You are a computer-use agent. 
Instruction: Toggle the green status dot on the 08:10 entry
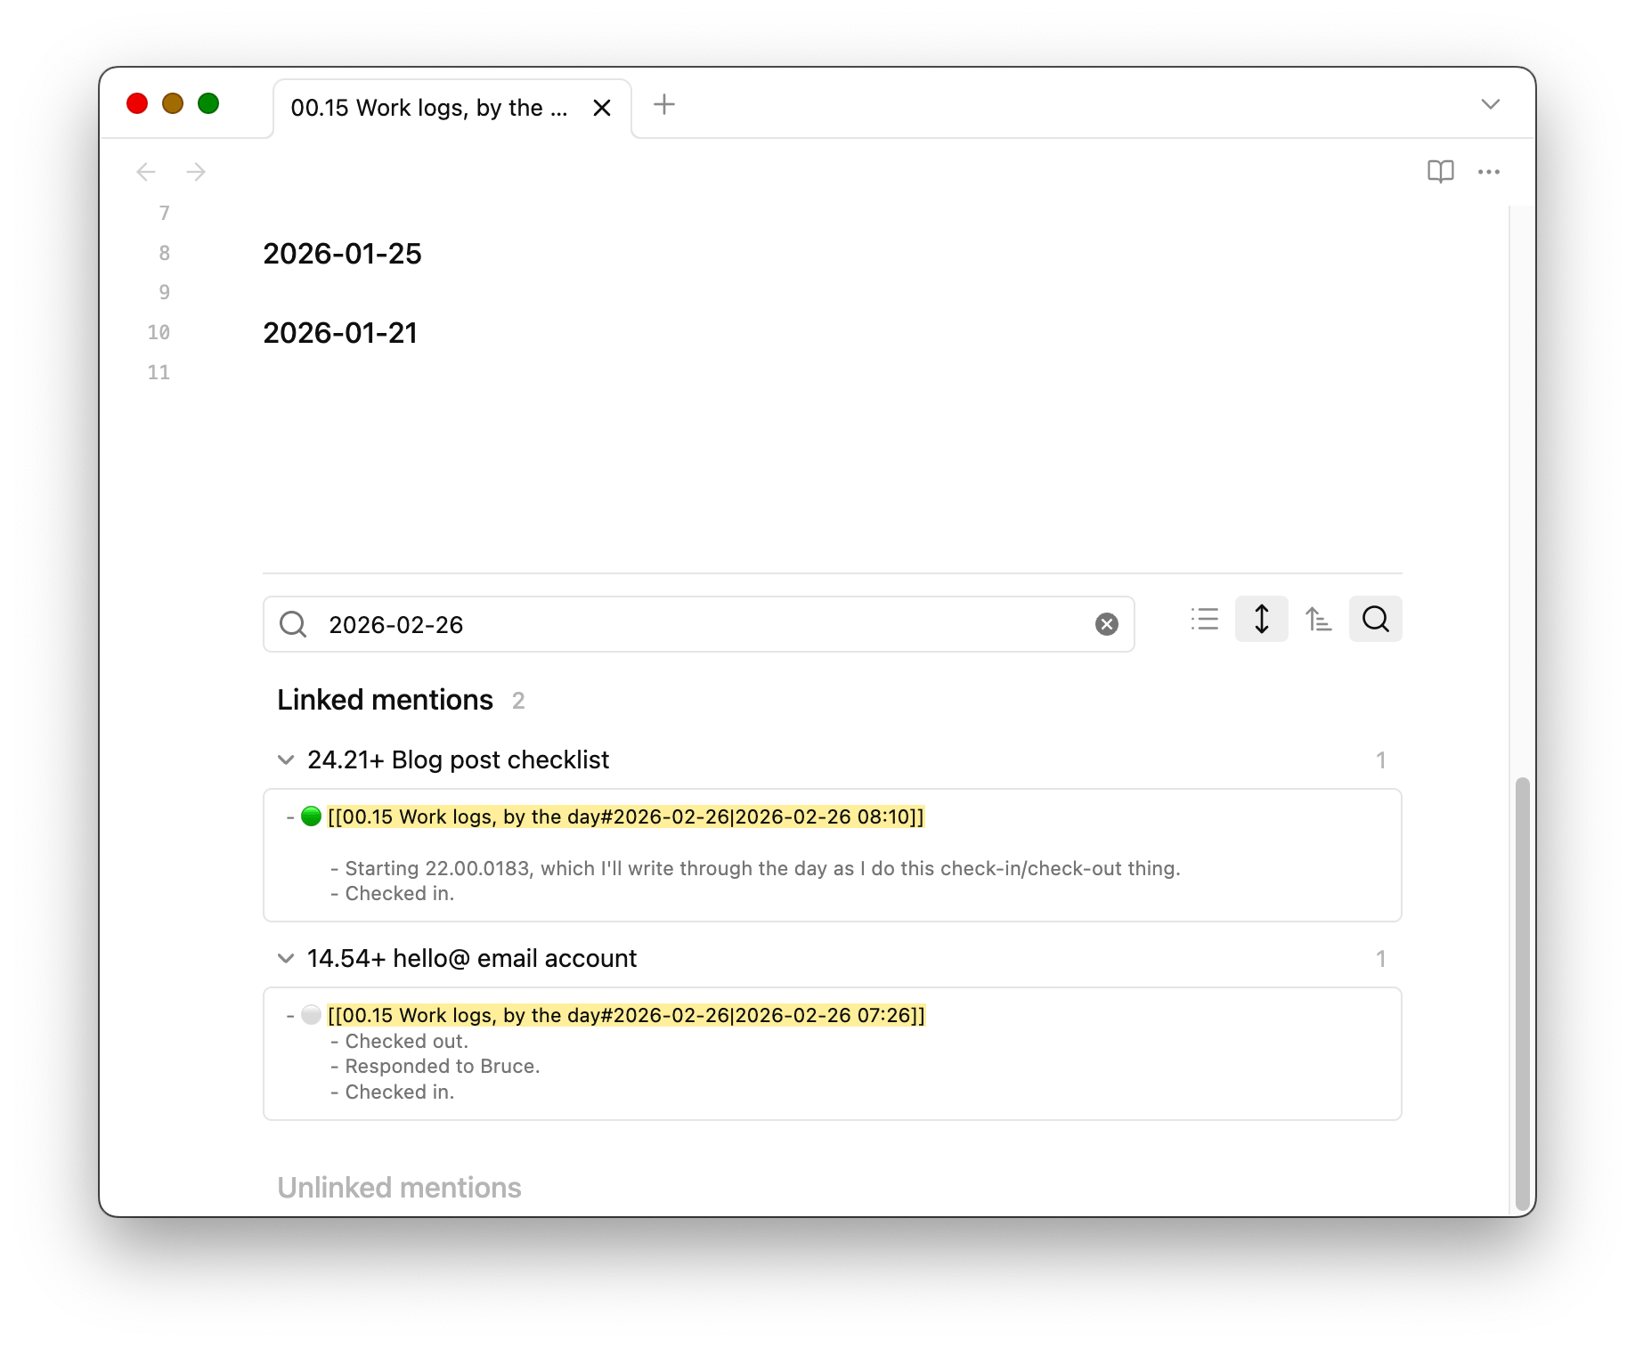[310, 816]
